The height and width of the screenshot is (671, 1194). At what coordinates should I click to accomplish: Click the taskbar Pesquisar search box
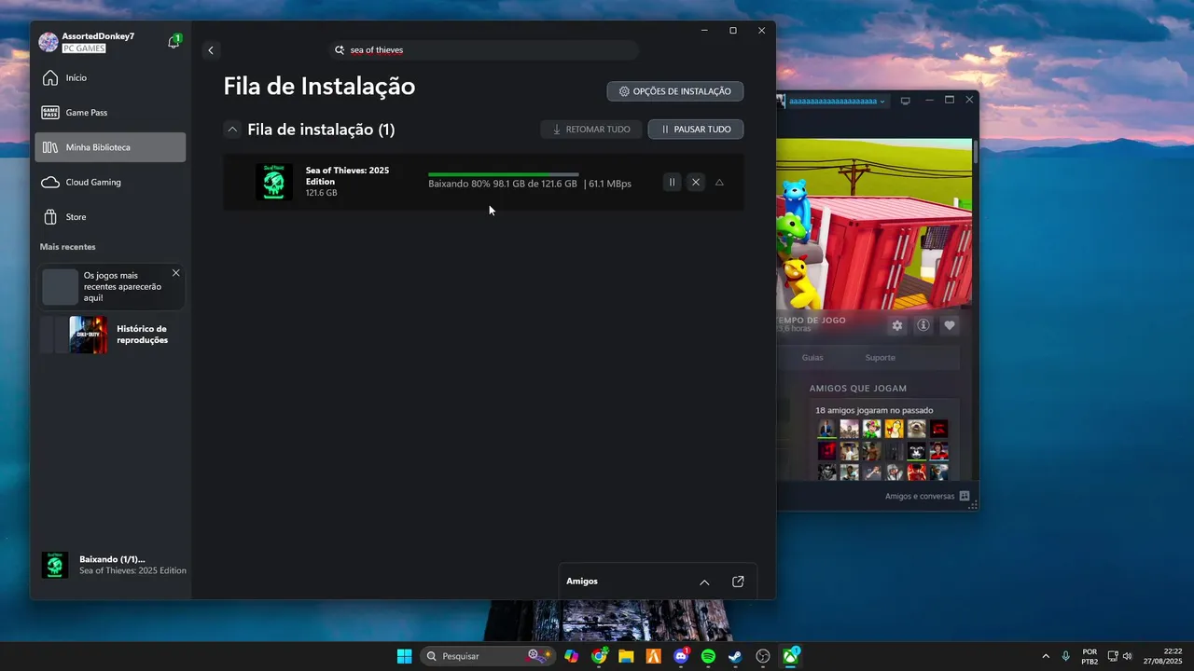(x=489, y=656)
